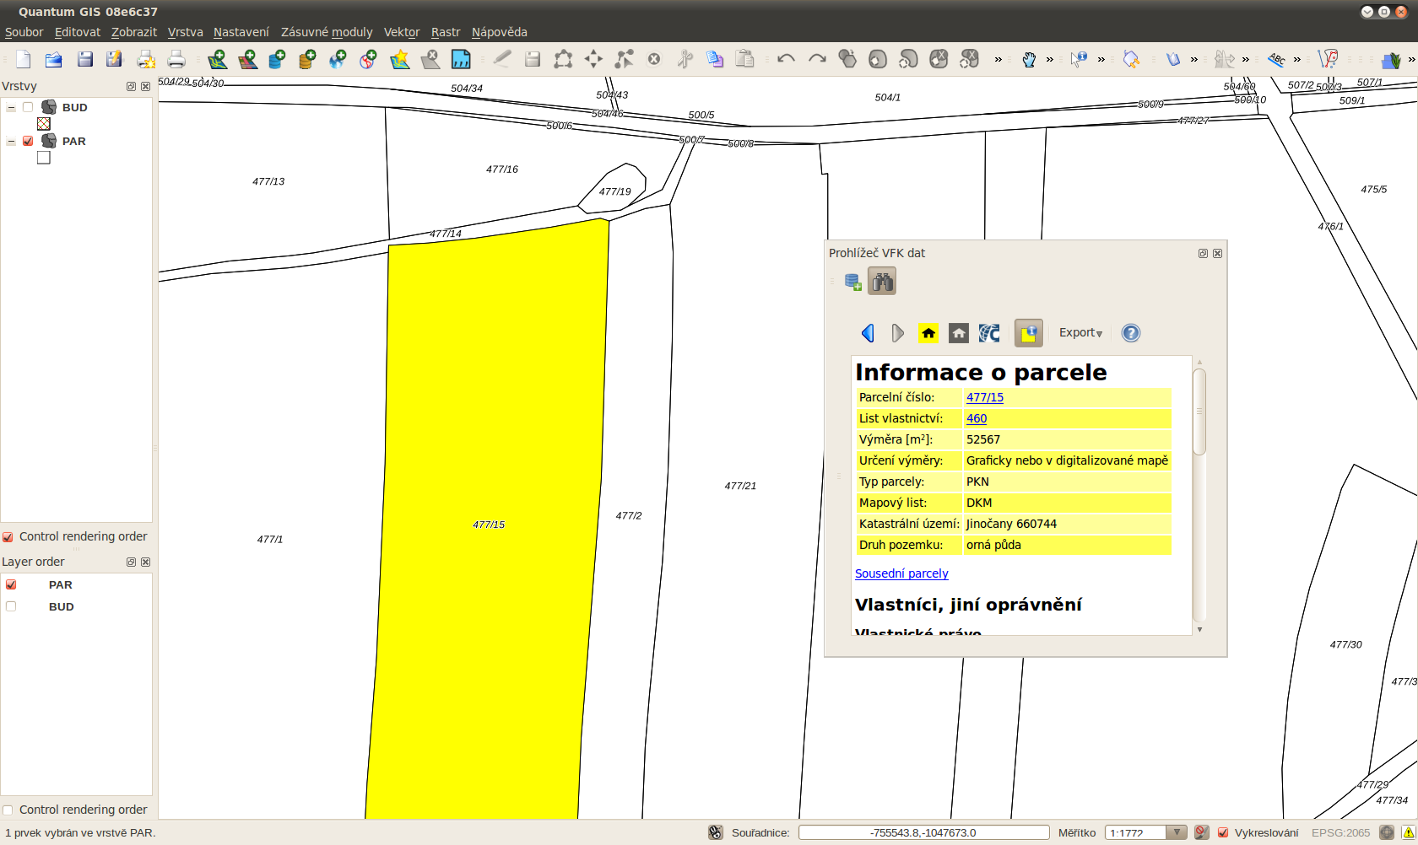
Task: Uncheck upper Control rendering order checkbox
Action: [x=8, y=537]
